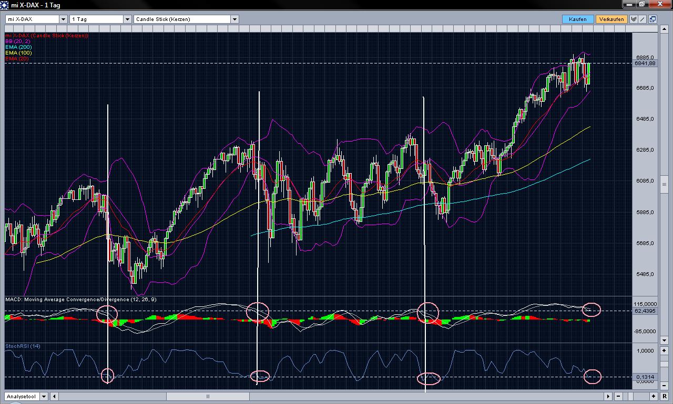Open the mi X-DAX instrument dropdown
The width and height of the screenshot is (673, 404).
click(63, 19)
